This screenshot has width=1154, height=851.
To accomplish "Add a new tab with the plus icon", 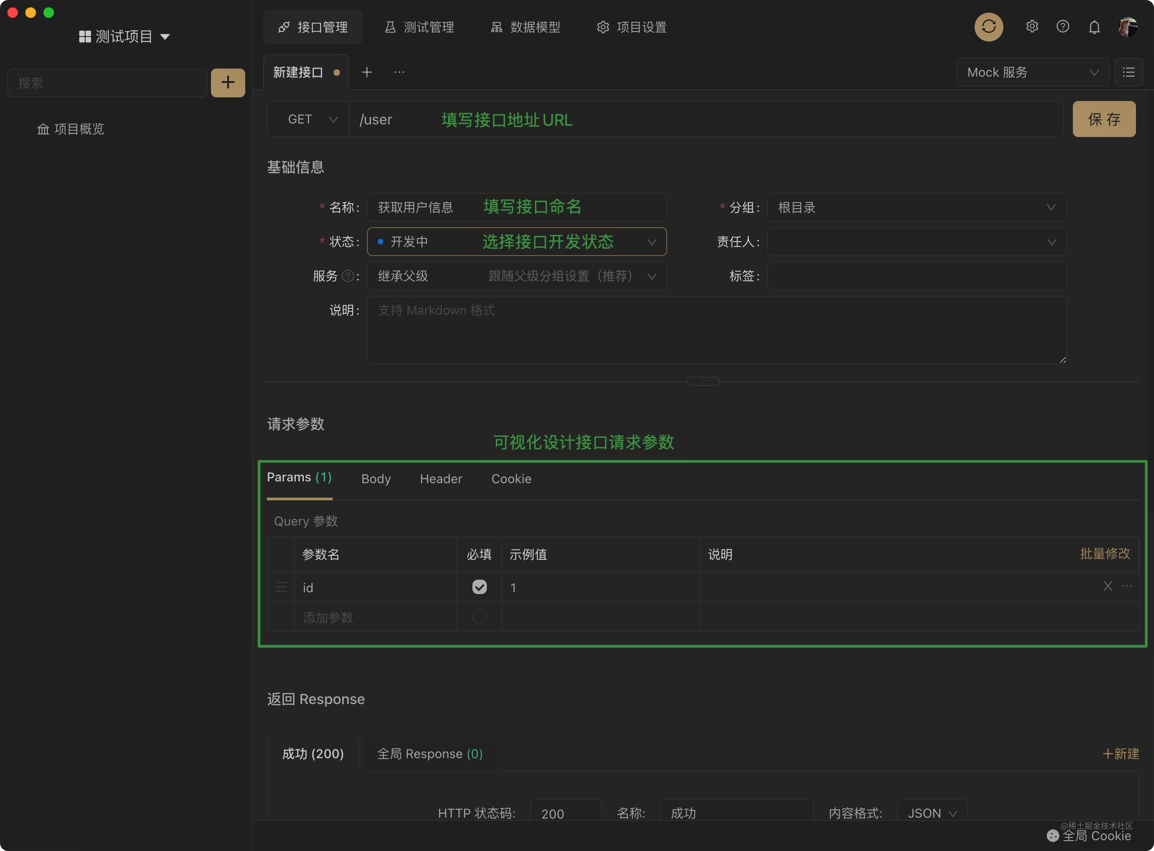I will [x=367, y=72].
